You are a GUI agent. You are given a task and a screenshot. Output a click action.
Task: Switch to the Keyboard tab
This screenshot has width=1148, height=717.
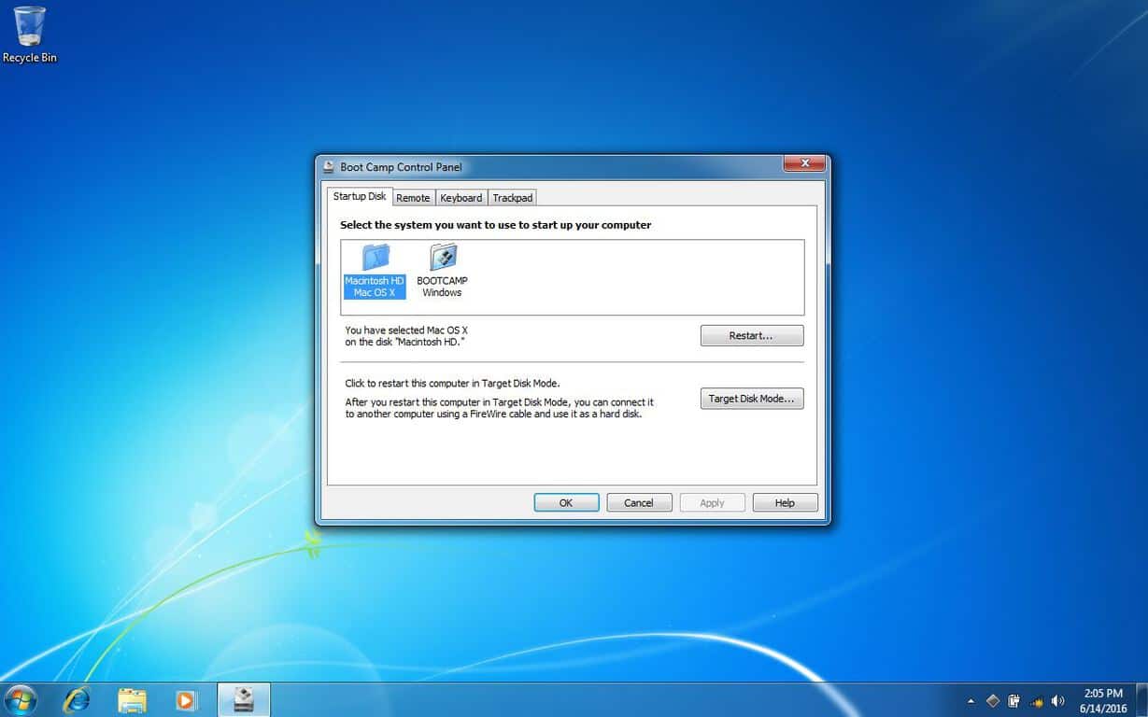coord(461,198)
